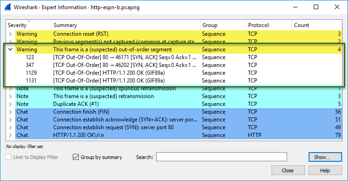Expand the Connection finish (FIN) chat row

(10, 112)
